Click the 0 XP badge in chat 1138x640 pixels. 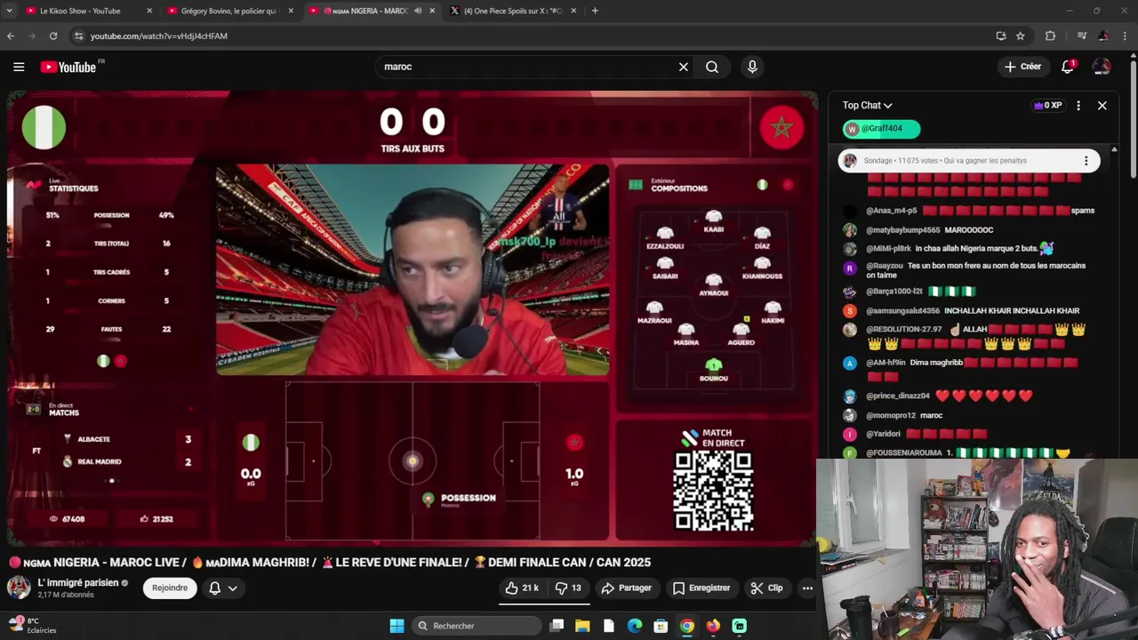(x=1047, y=105)
